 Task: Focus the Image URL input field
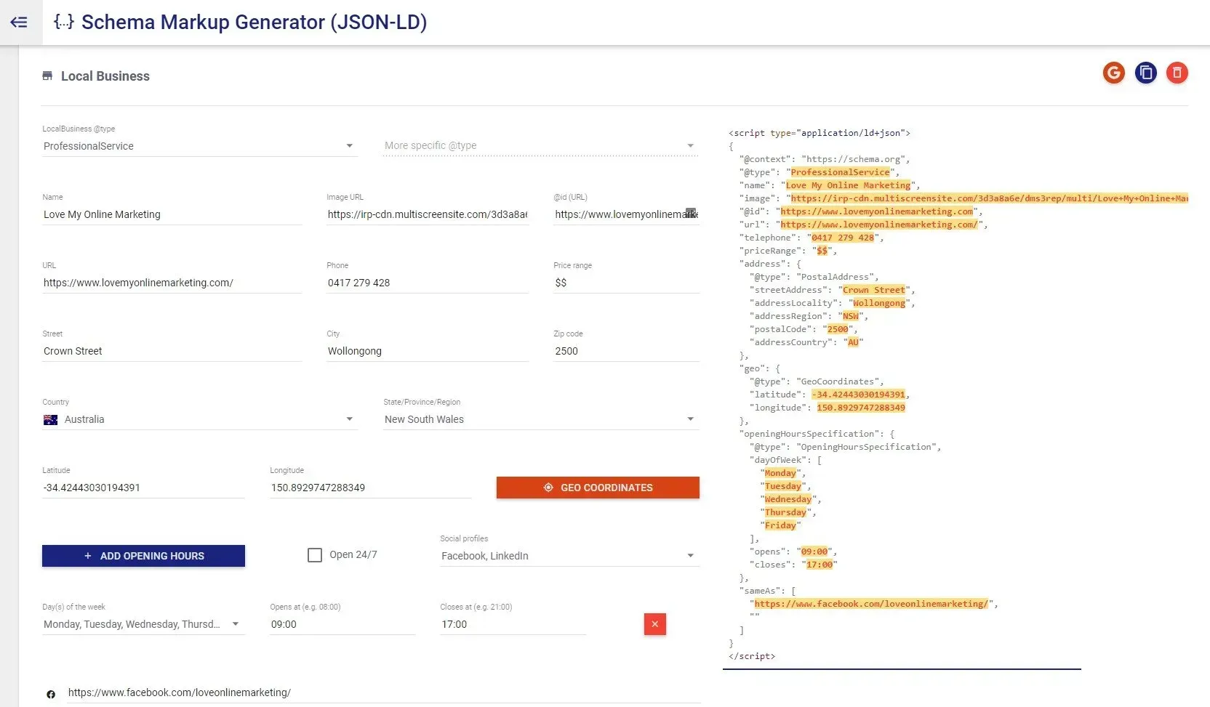(428, 214)
